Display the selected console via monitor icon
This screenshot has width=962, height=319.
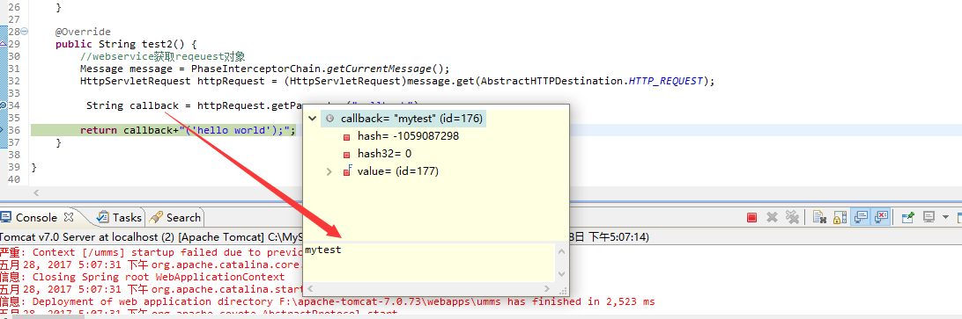point(929,217)
